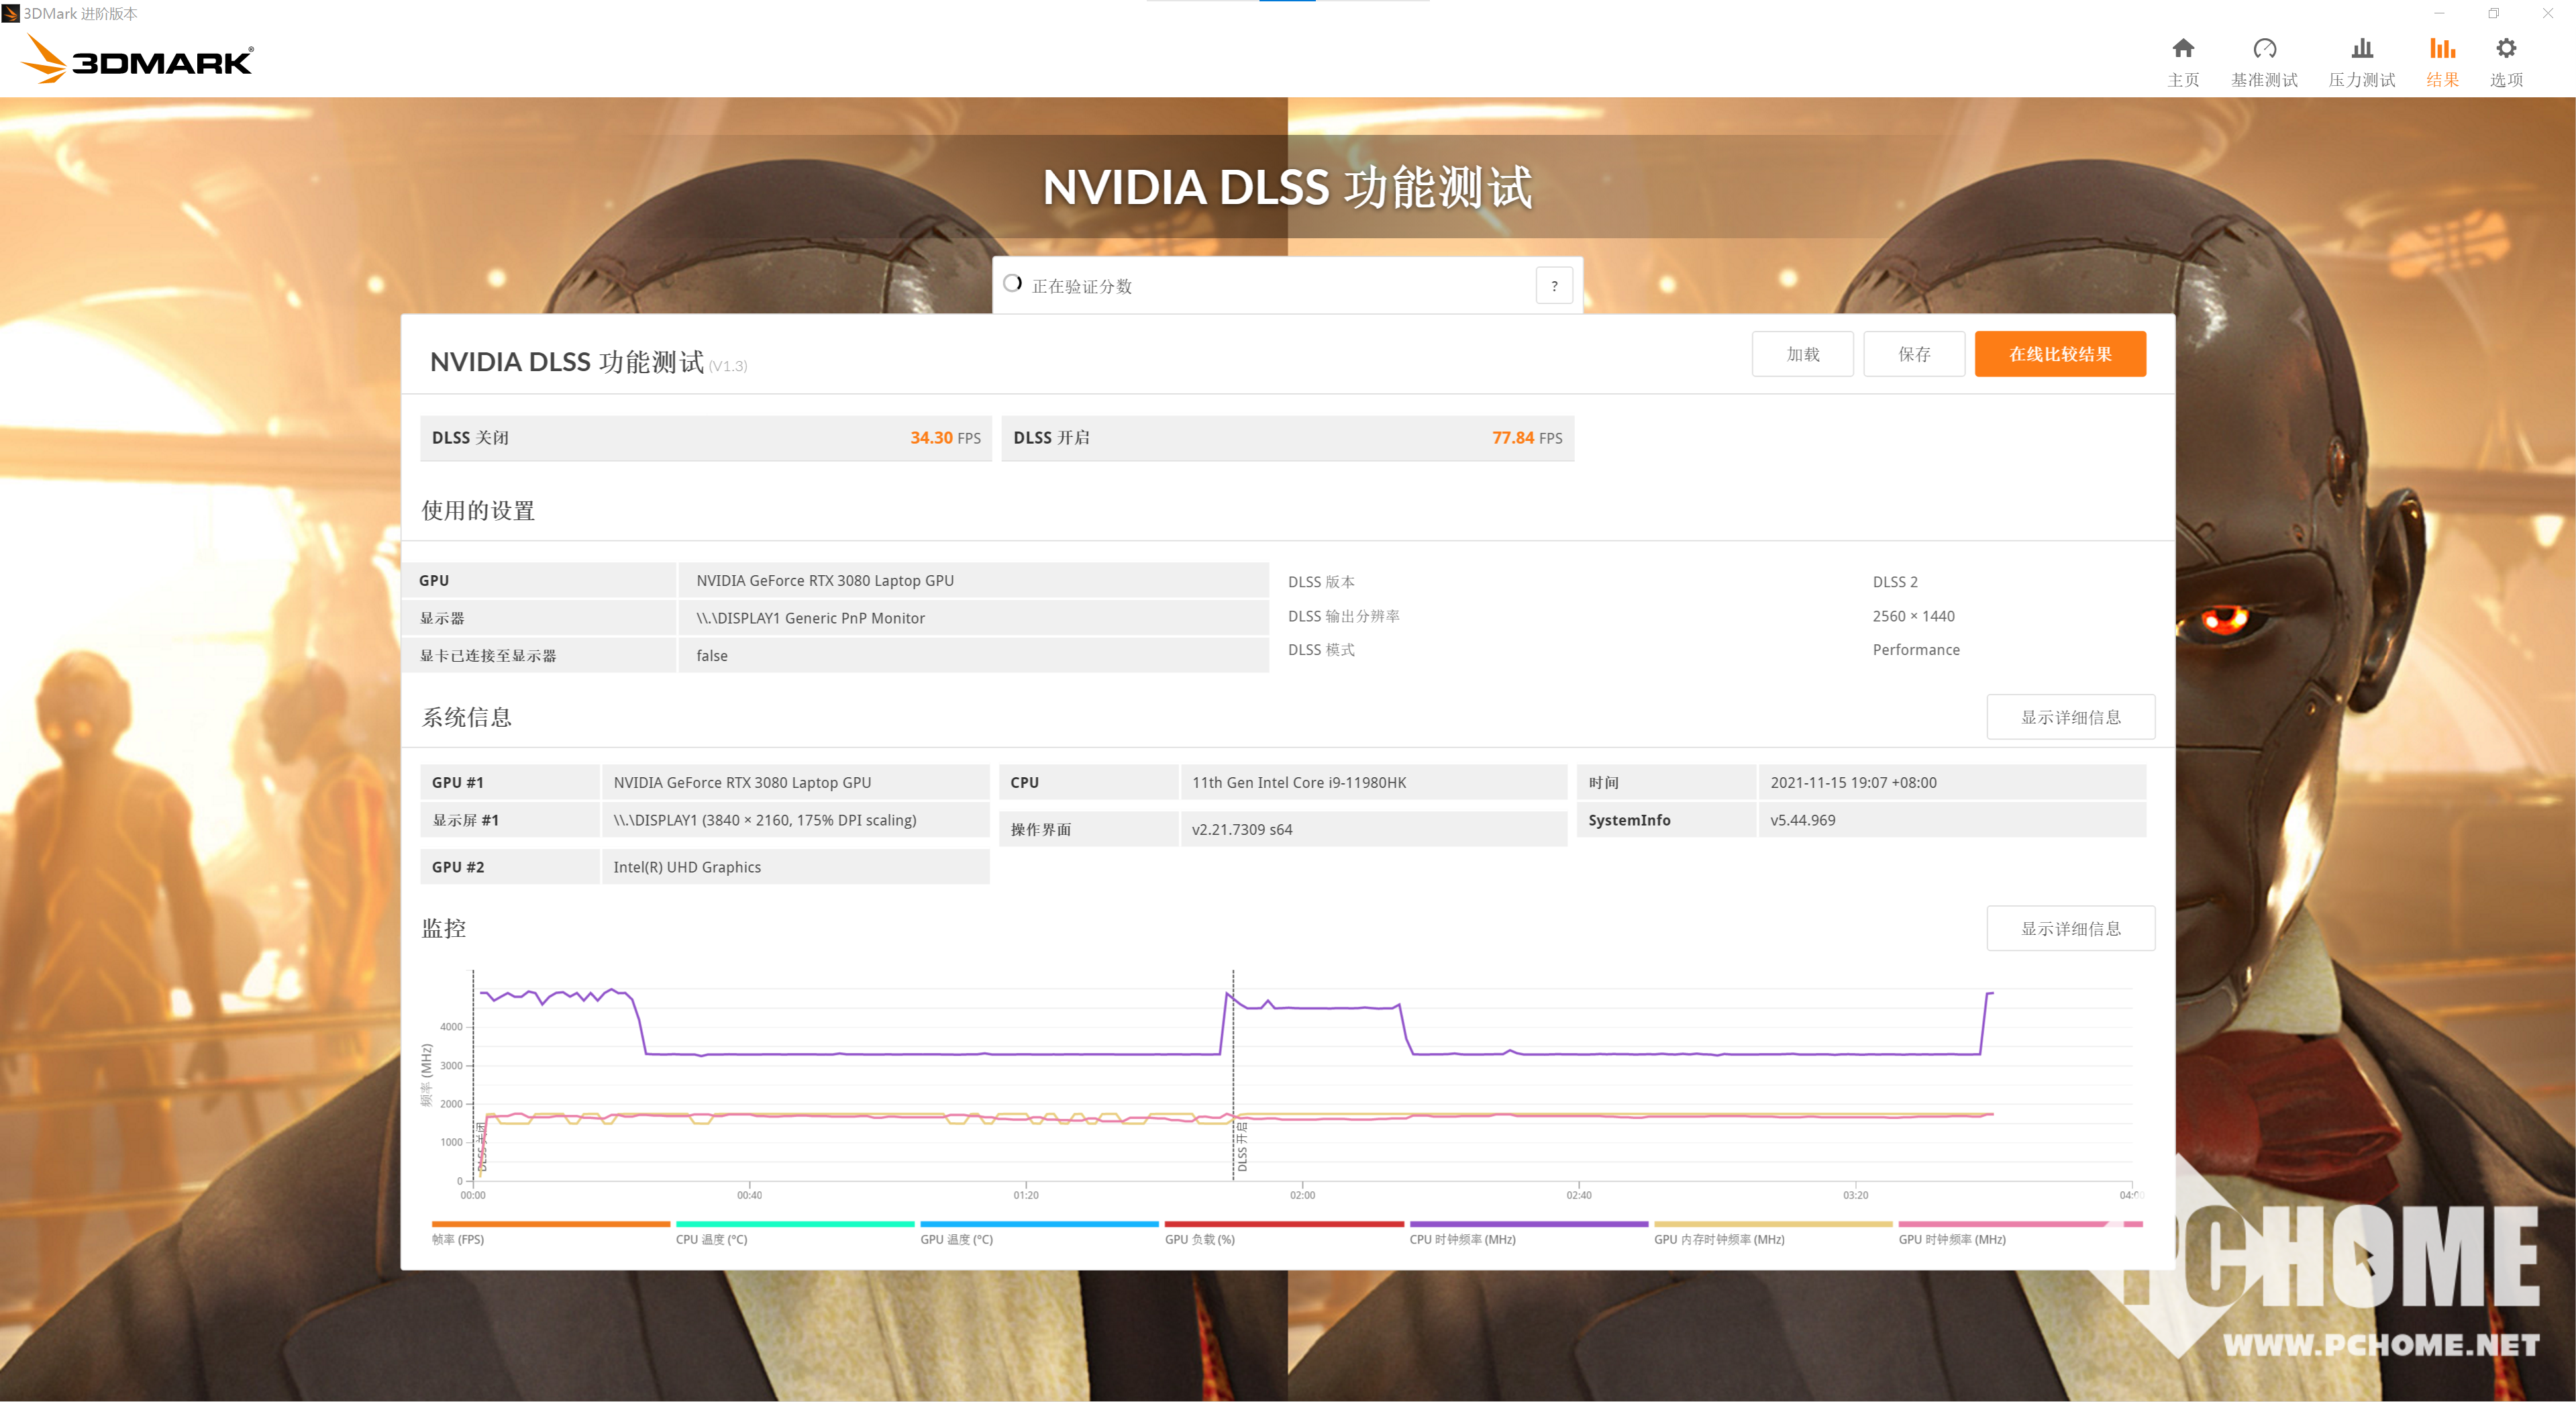Toggle the GPU memory clock legend
This screenshot has height=1402, width=2576.
coord(1773,1232)
